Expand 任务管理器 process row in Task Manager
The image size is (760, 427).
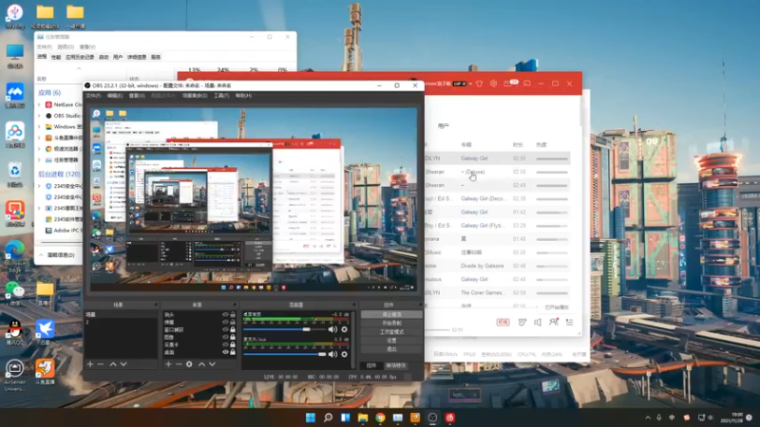[40, 159]
